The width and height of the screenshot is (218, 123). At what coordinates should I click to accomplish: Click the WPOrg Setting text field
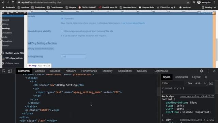coord(74,57)
